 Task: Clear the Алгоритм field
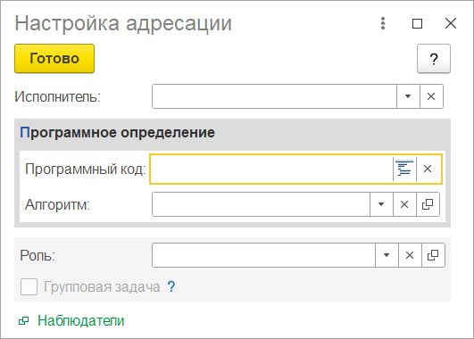pyautogui.click(x=404, y=204)
